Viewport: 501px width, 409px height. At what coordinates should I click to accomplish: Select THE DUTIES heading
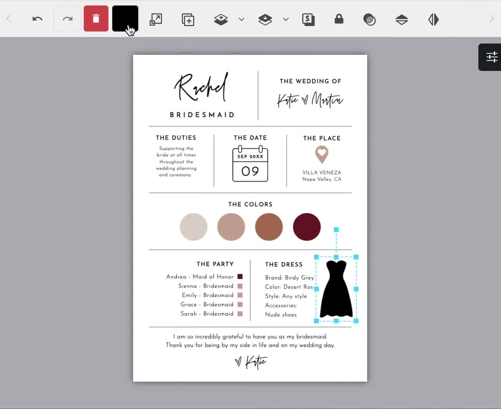[176, 138]
